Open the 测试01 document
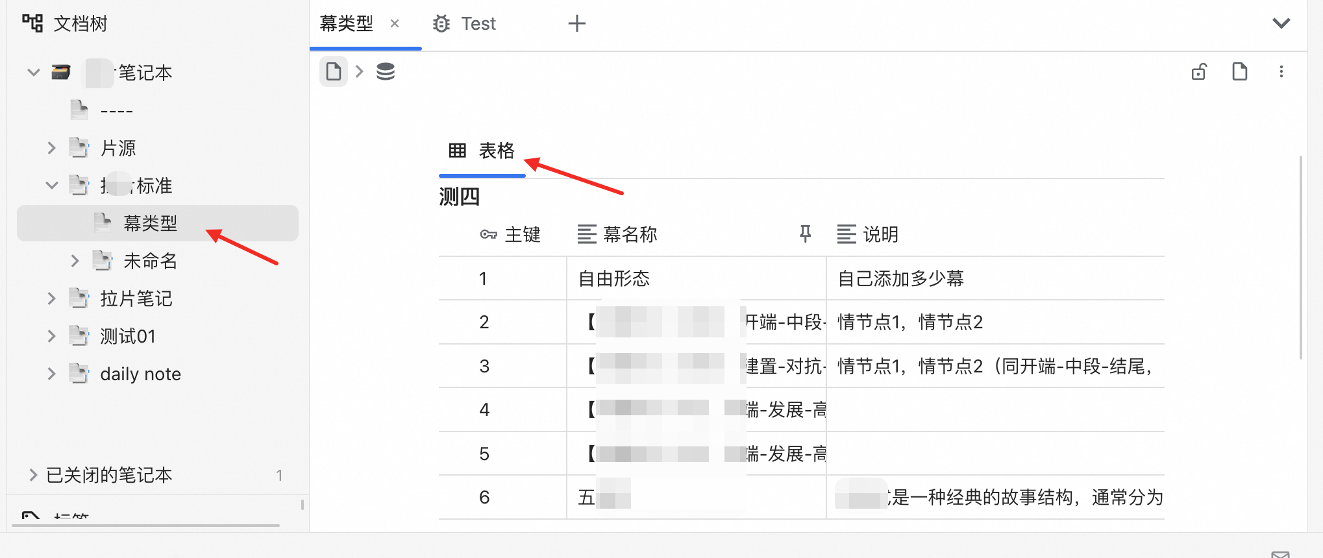 (x=128, y=336)
